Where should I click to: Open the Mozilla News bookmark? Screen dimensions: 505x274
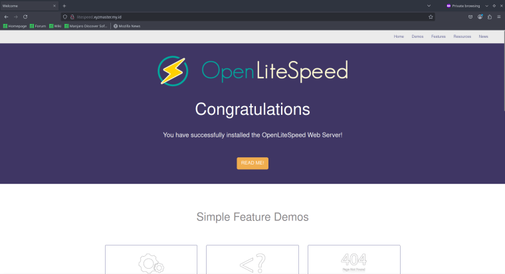tap(127, 26)
